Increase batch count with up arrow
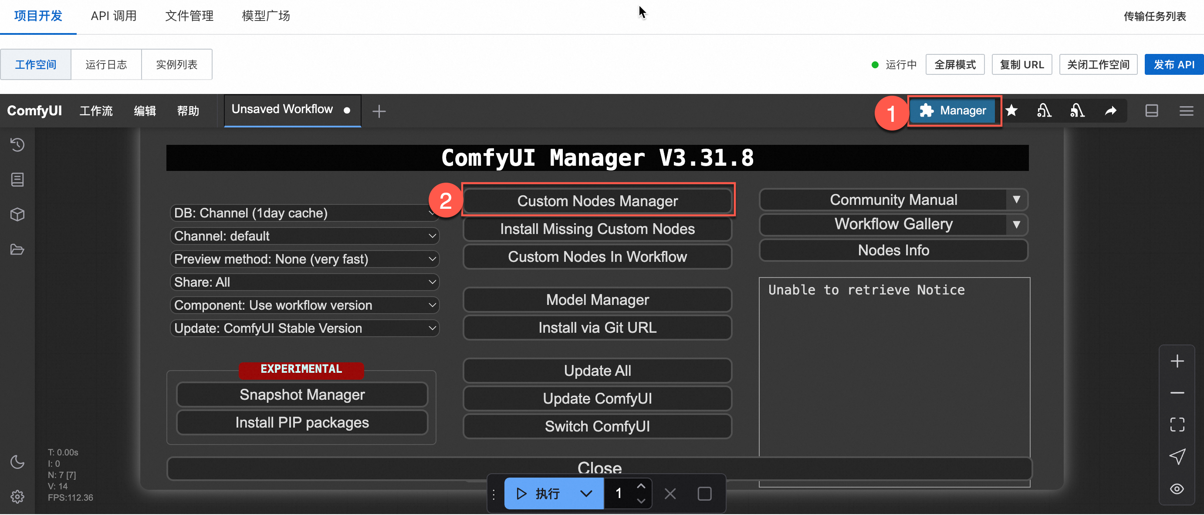Image resolution: width=1204 pixels, height=515 pixels. coord(641,486)
